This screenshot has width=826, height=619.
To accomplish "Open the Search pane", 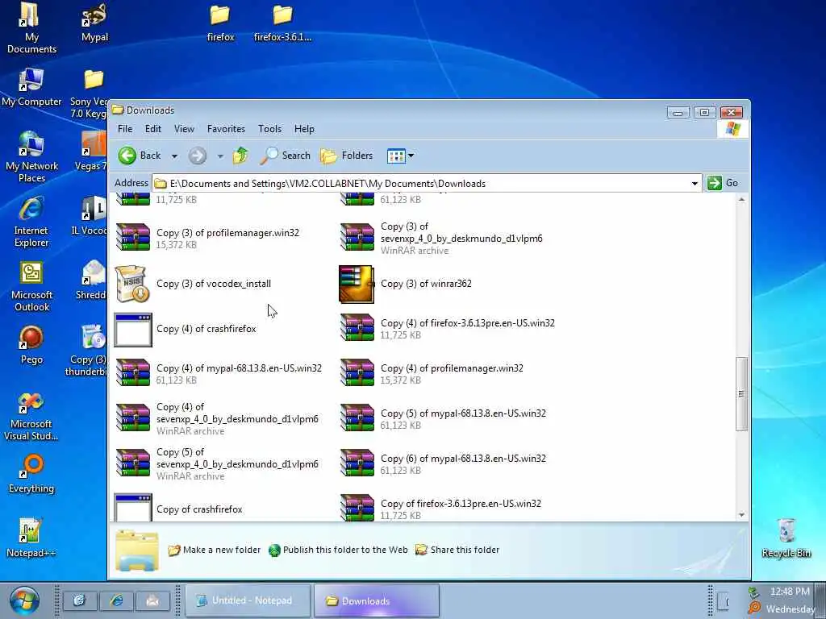I will point(285,156).
